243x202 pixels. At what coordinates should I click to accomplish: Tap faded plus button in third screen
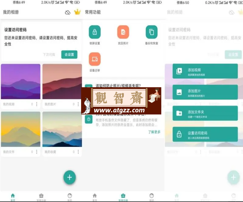click(x=234, y=177)
